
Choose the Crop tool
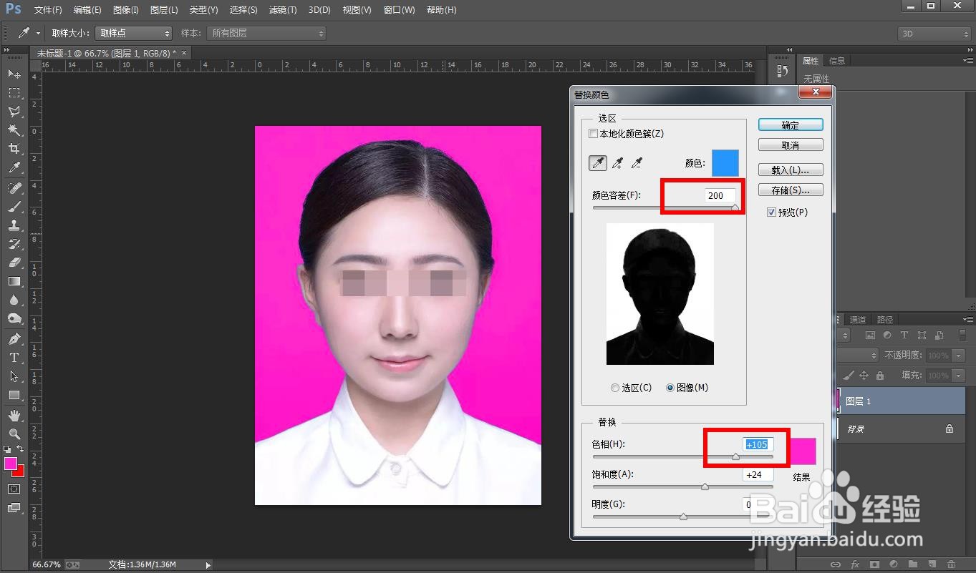[x=14, y=149]
